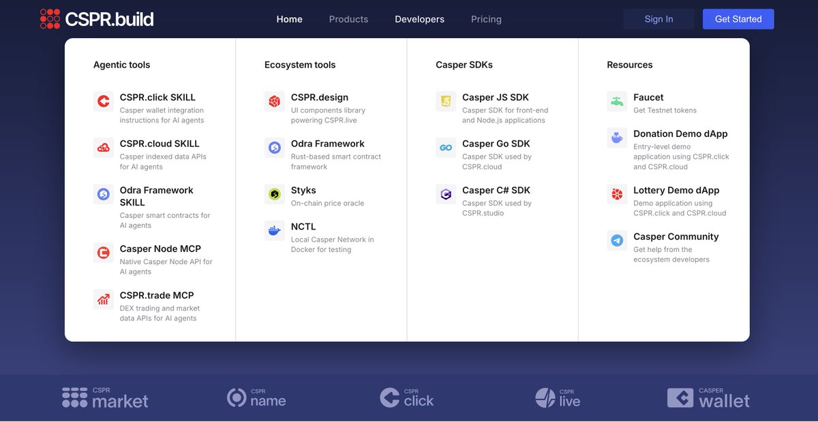Click the Casper wallet logo
The height and width of the screenshot is (422, 818).
click(708, 397)
